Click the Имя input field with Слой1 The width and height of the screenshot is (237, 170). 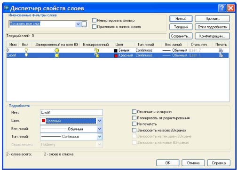(x=71, y=112)
